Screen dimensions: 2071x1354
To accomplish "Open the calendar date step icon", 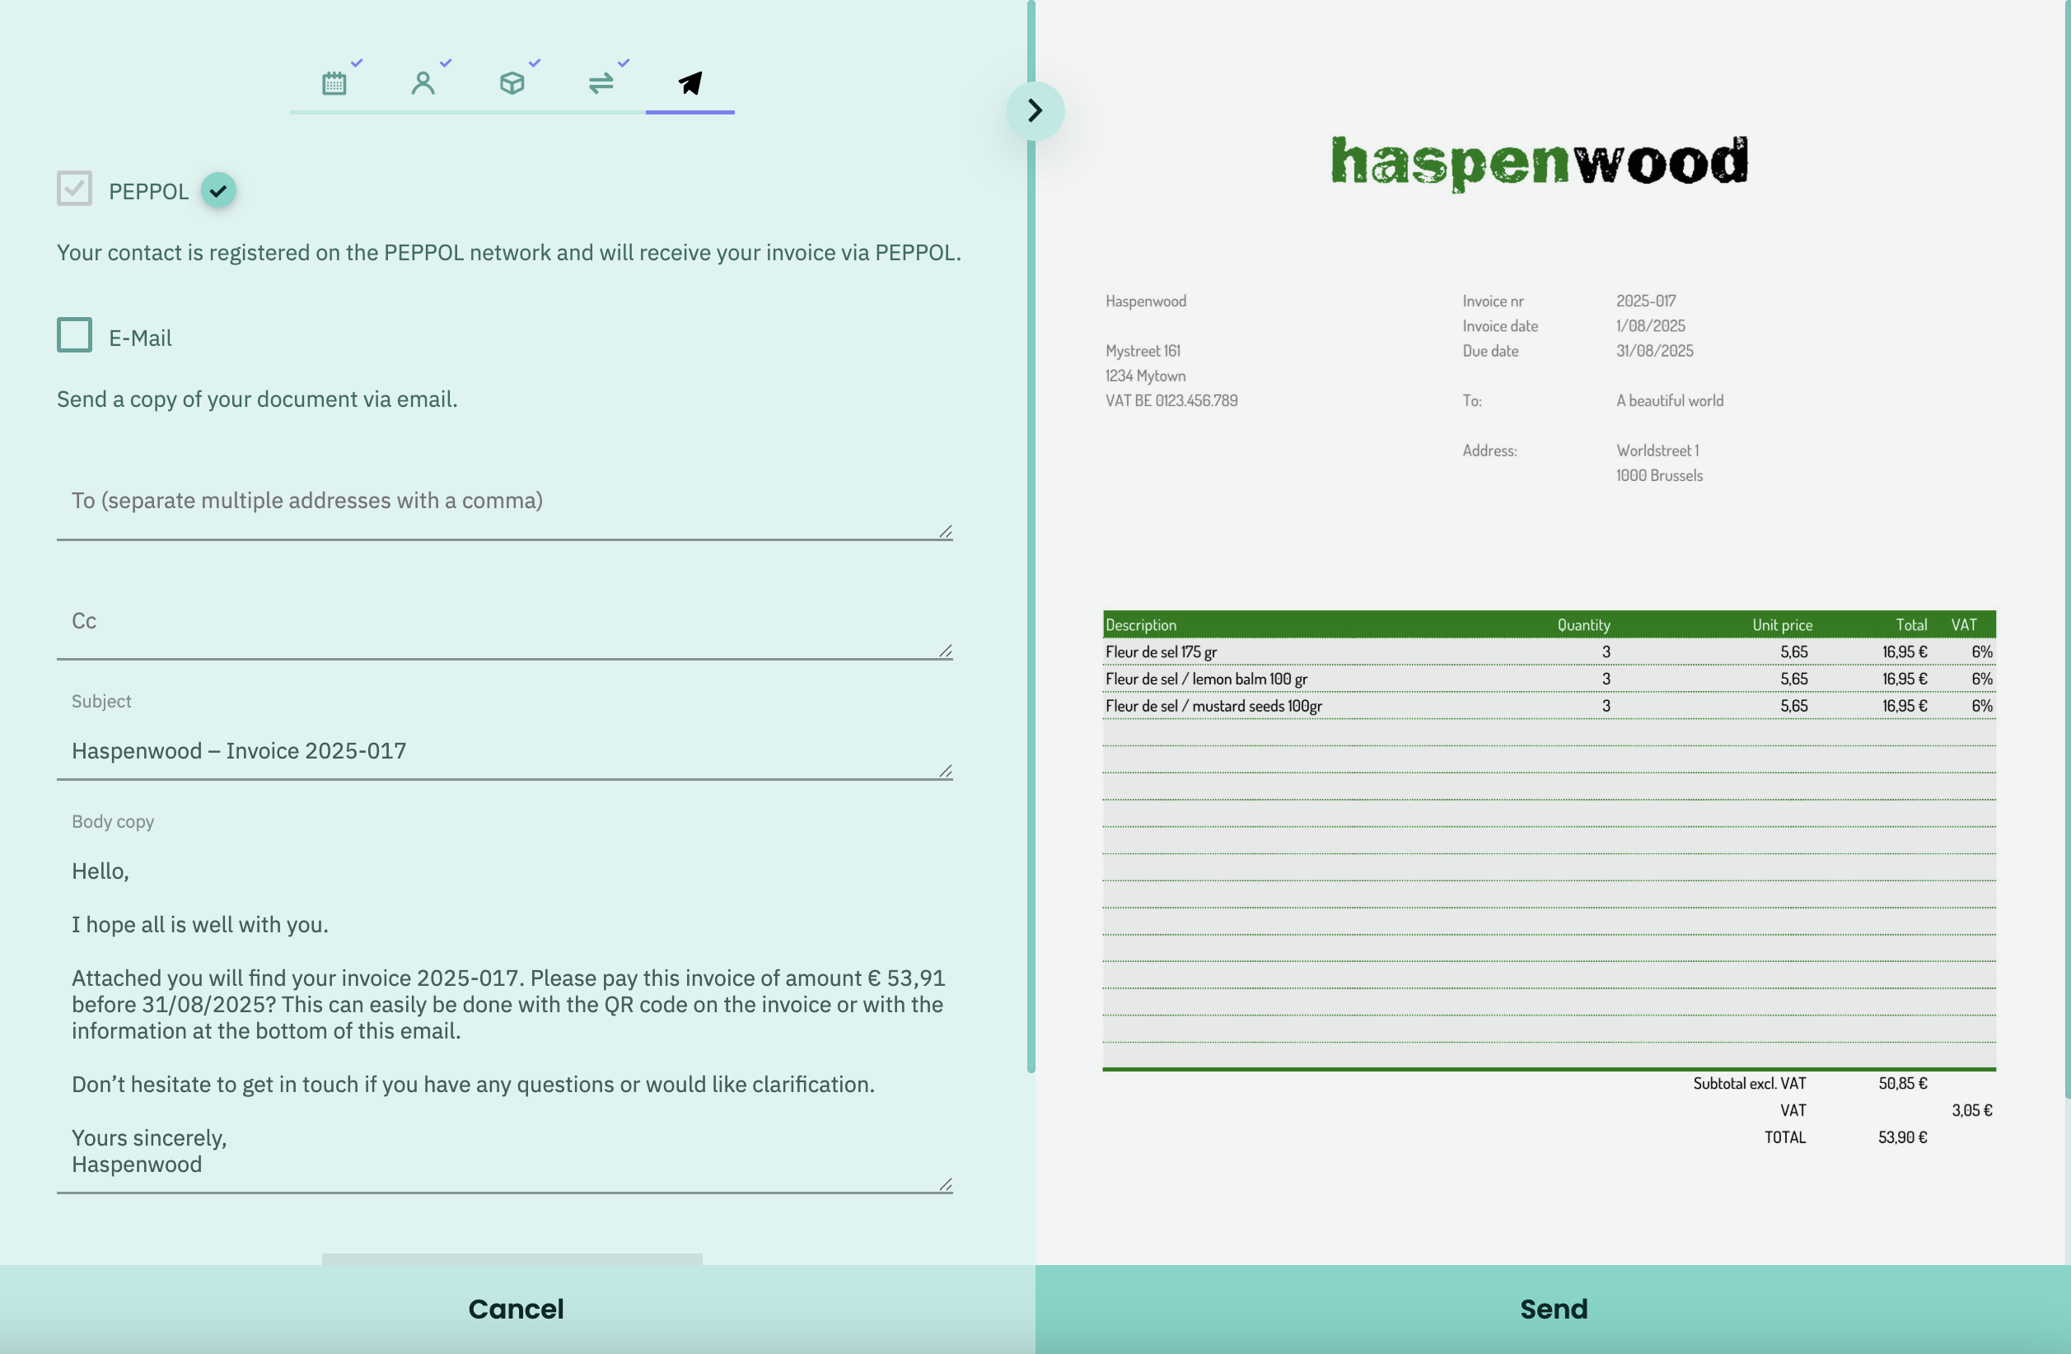I will point(334,82).
